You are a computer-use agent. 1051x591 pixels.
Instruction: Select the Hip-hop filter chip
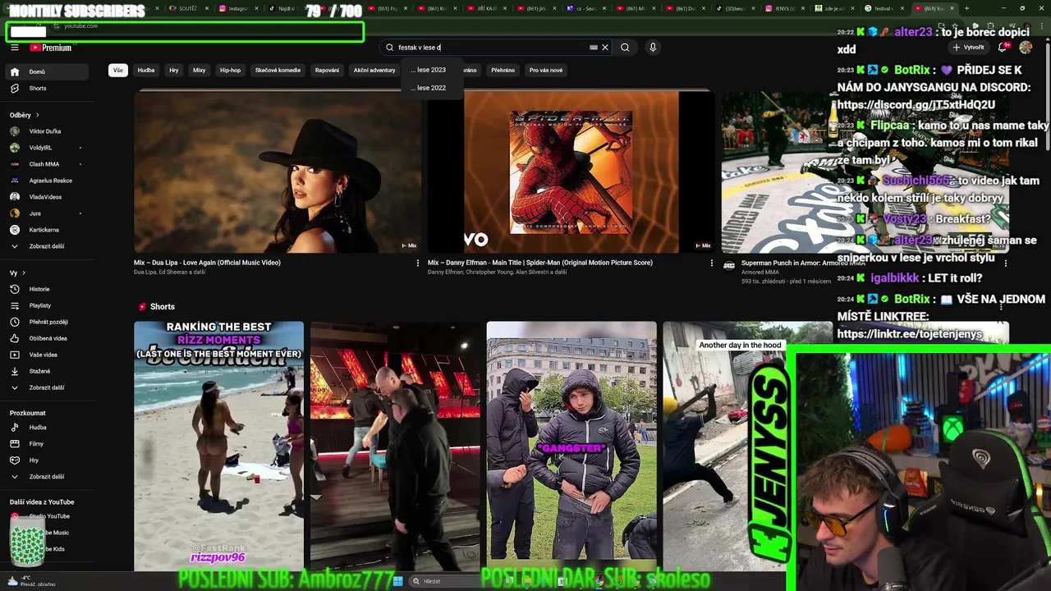pos(231,71)
